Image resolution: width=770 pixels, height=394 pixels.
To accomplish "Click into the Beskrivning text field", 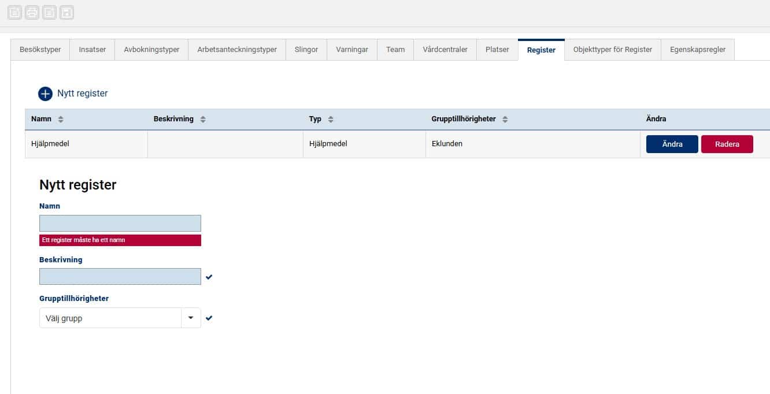I will (x=120, y=277).
